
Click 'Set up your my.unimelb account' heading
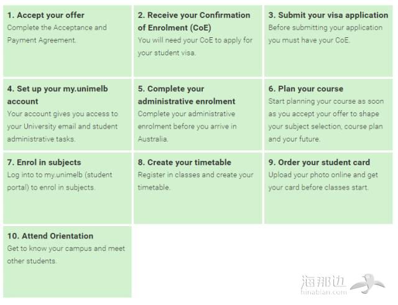point(58,95)
